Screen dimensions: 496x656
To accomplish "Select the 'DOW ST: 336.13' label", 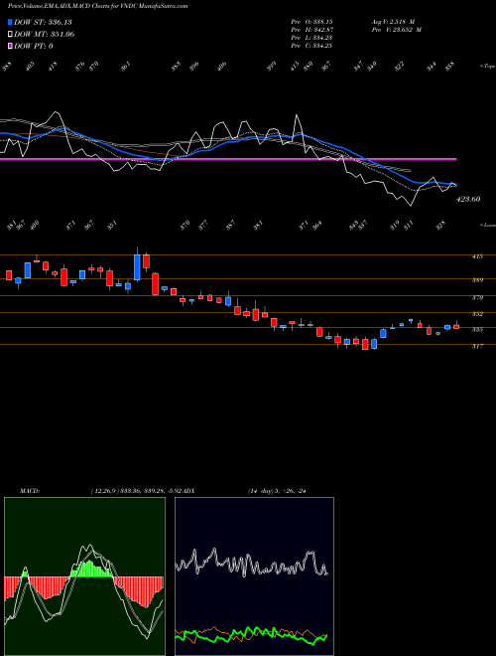I will click(43, 22).
